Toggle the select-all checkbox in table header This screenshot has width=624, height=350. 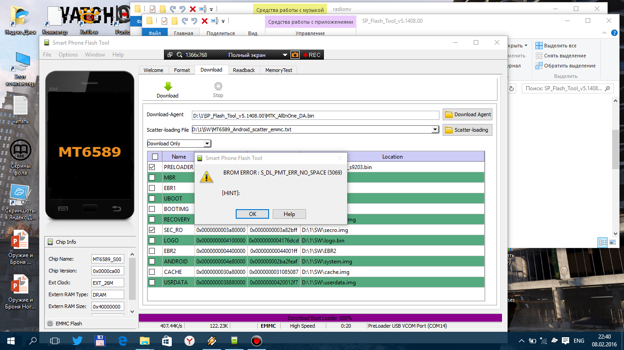pos(155,157)
